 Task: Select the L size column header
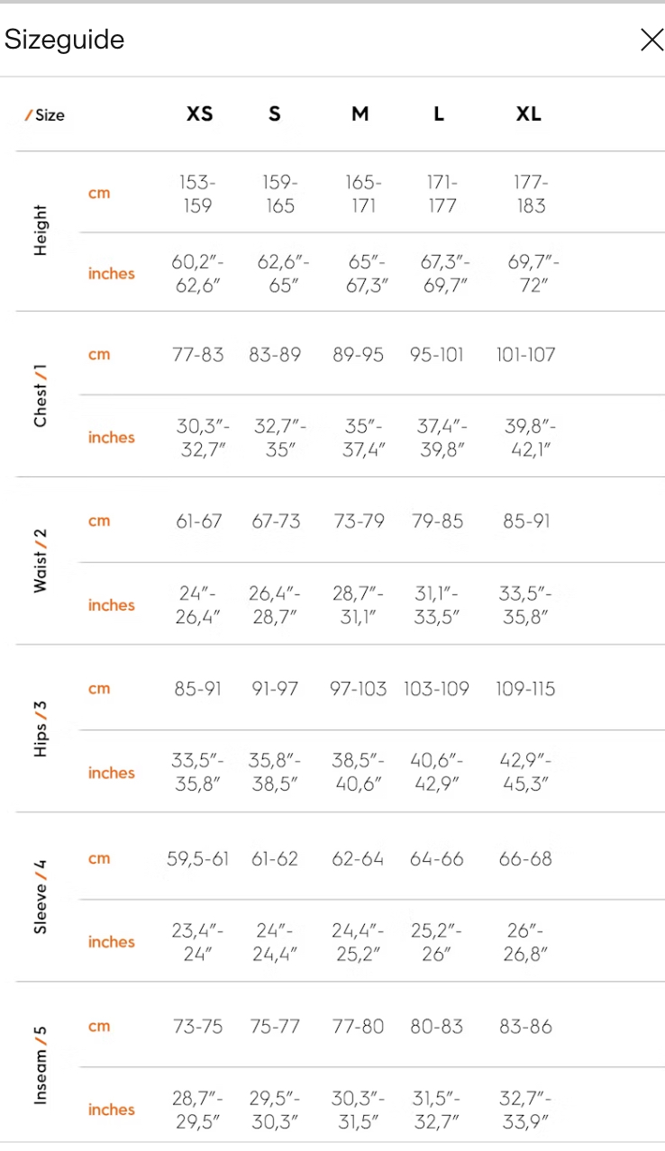click(x=438, y=114)
